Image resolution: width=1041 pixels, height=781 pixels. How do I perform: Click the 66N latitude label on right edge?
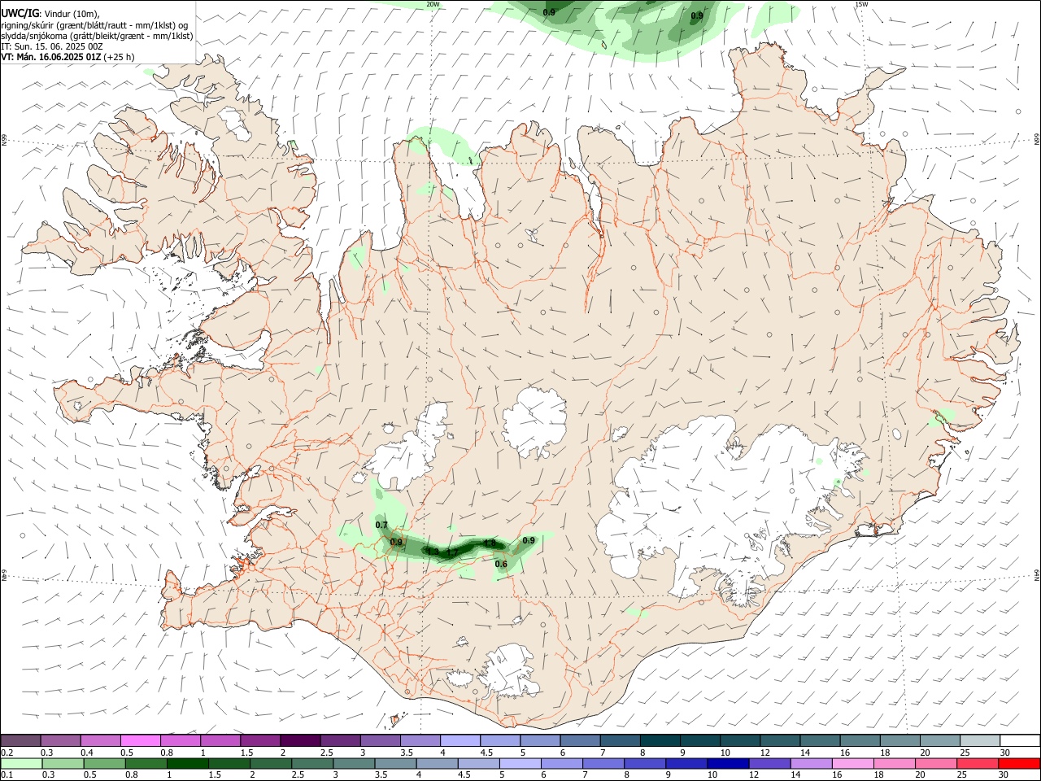1037,140
